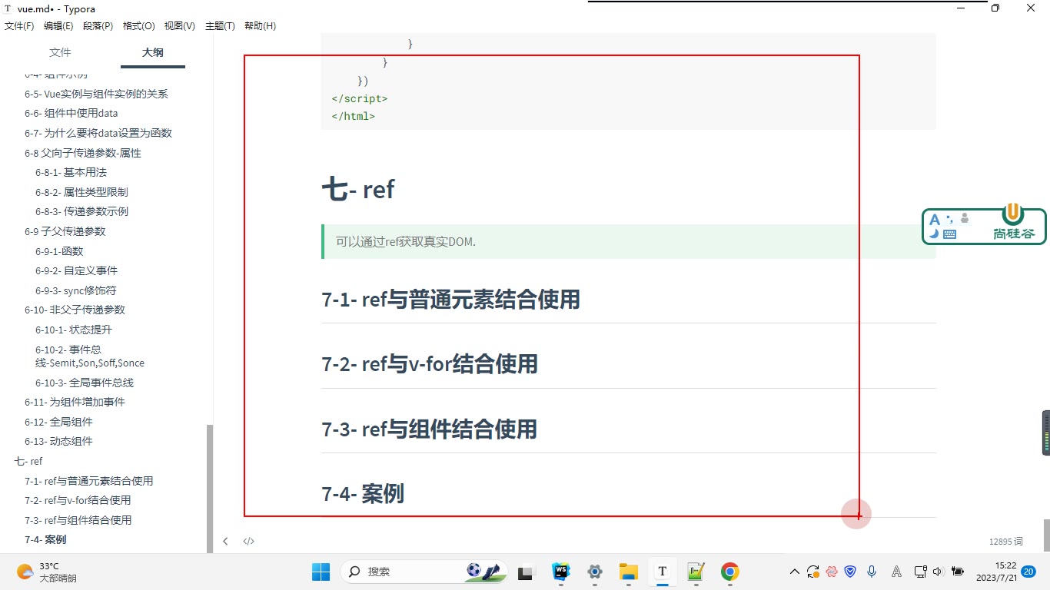1050x590 pixels.
Task: Open Google Chrome from the taskbar
Action: point(730,572)
